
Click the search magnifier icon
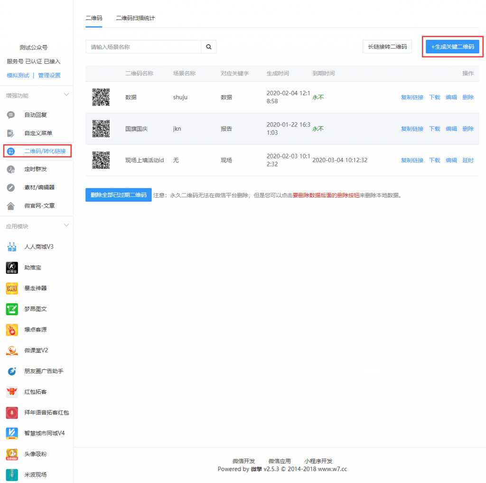coord(209,47)
